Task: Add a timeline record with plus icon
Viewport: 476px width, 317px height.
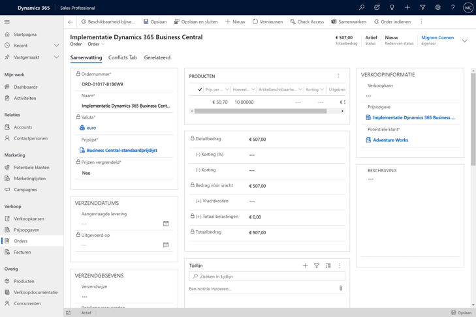Action: (x=305, y=265)
